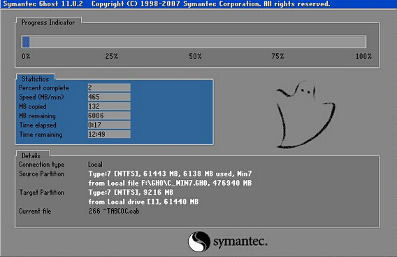Click the Percent complete value field

[x=109, y=88]
